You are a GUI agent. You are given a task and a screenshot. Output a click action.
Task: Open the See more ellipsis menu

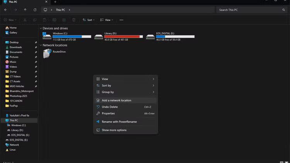point(121,20)
